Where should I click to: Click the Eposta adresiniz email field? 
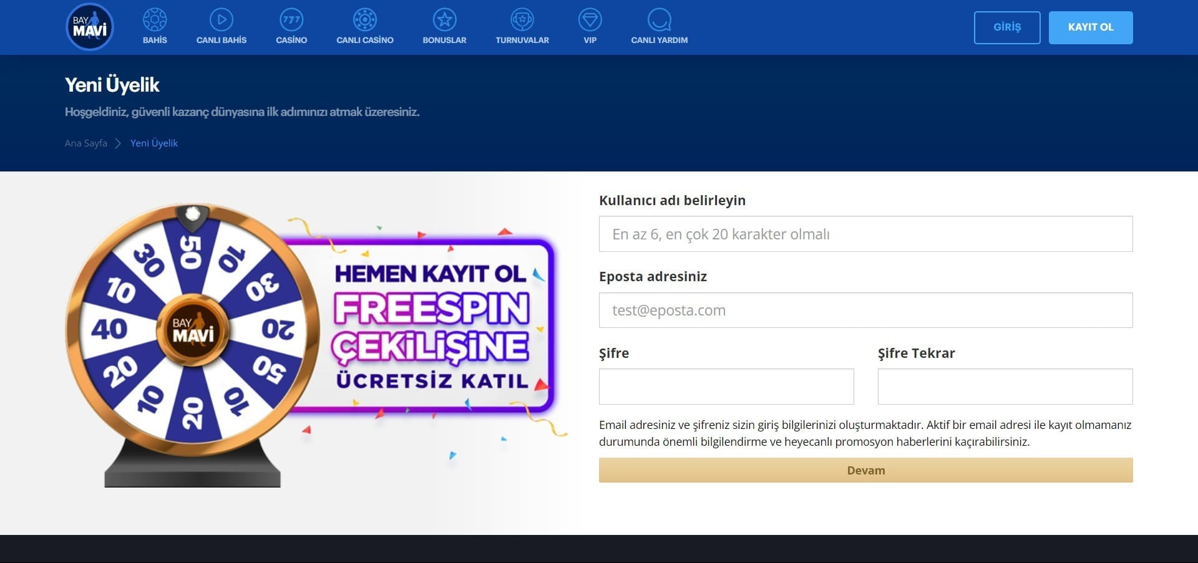(x=865, y=310)
